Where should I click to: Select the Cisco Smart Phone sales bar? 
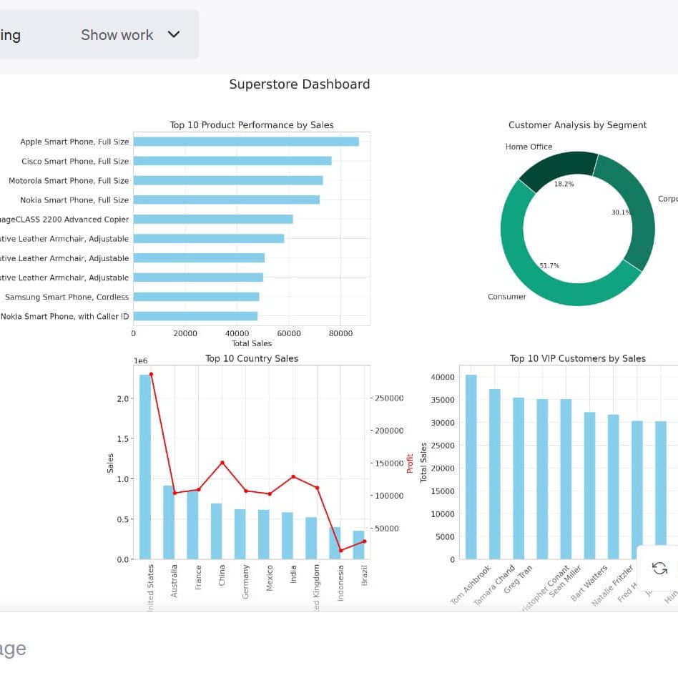click(232, 161)
